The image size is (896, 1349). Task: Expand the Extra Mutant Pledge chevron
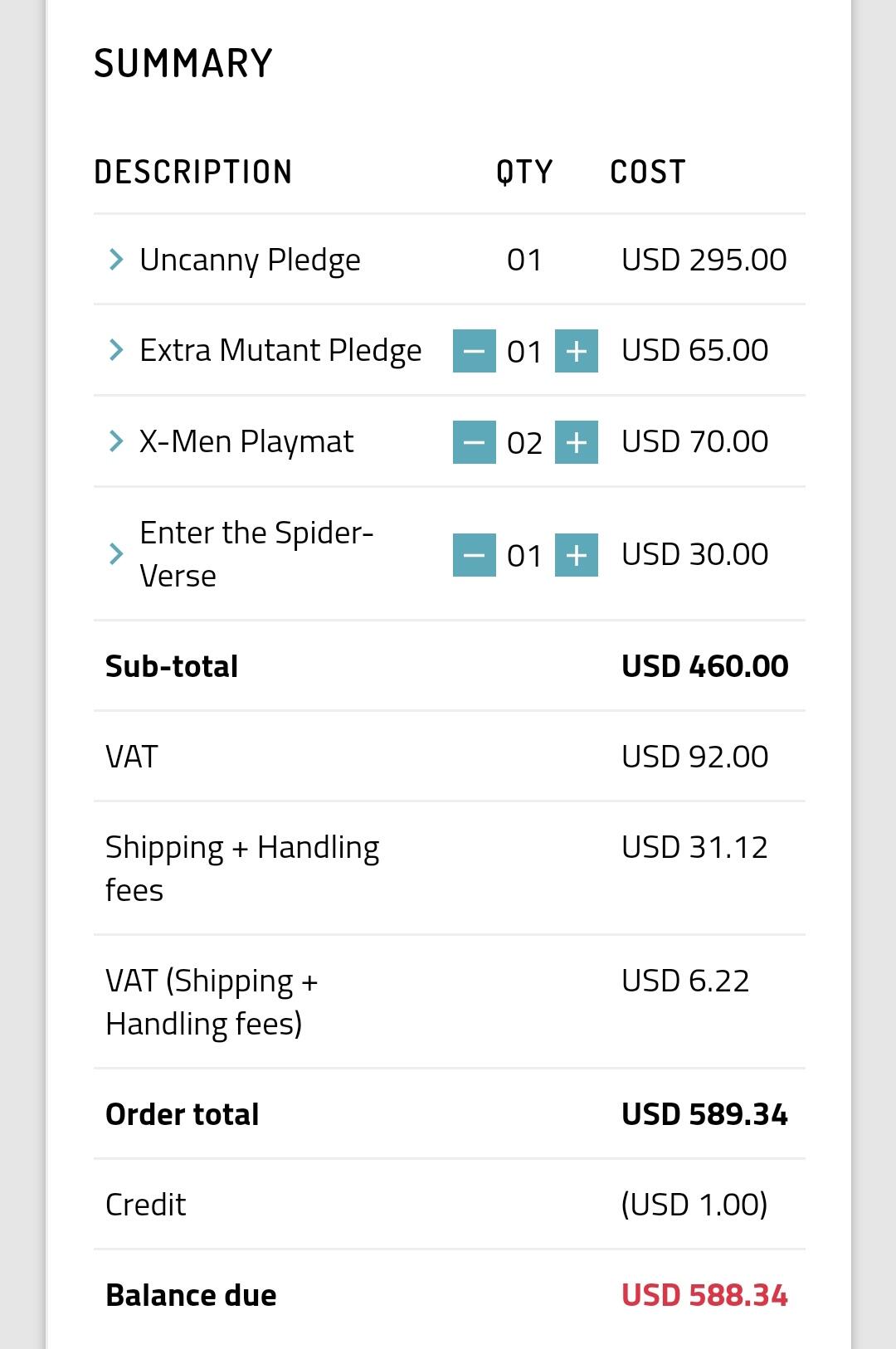point(116,350)
